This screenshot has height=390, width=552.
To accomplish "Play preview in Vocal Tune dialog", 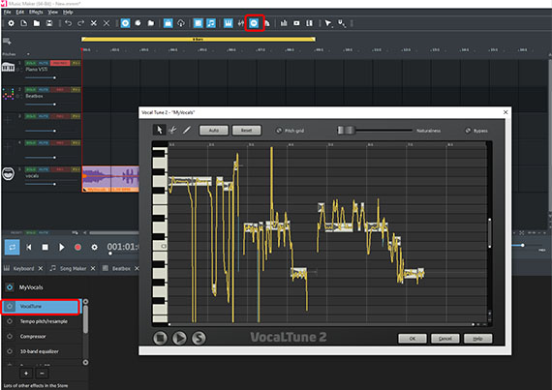I will coord(179,338).
